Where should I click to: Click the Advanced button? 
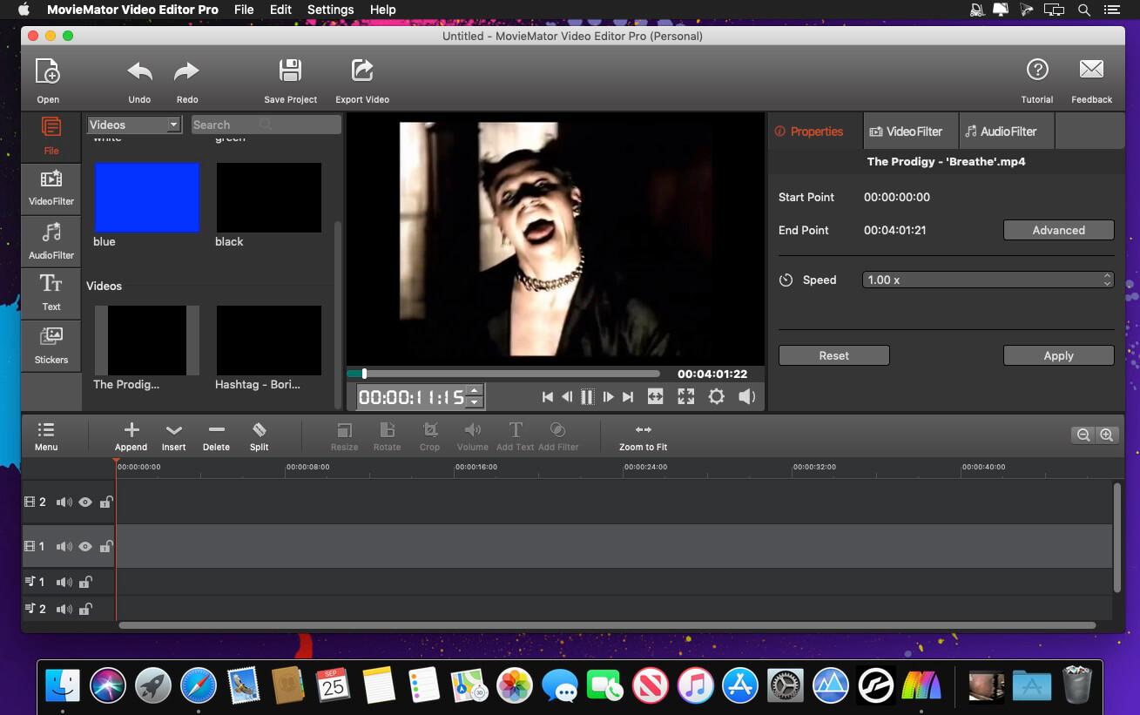coord(1058,230)
